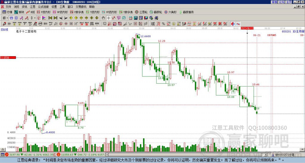Click the percent (%) line tool

click(164, 24)
